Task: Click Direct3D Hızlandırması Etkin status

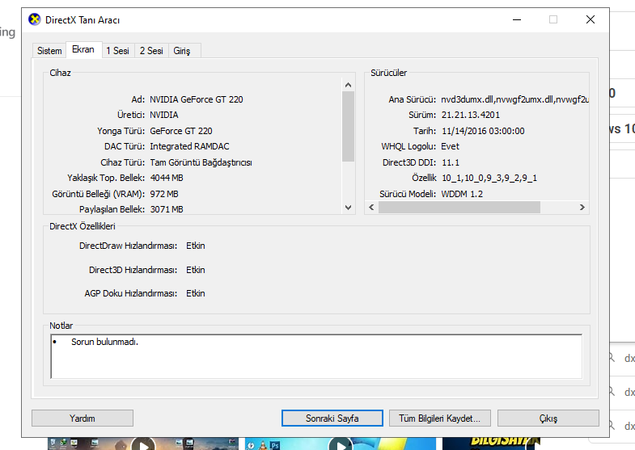Action: coord(196,270)
